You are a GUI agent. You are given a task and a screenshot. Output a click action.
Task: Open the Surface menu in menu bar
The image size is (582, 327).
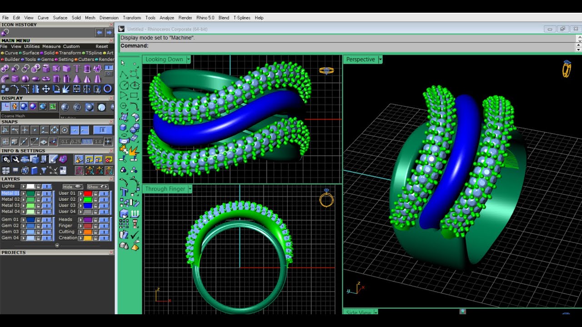coord(60,18)
